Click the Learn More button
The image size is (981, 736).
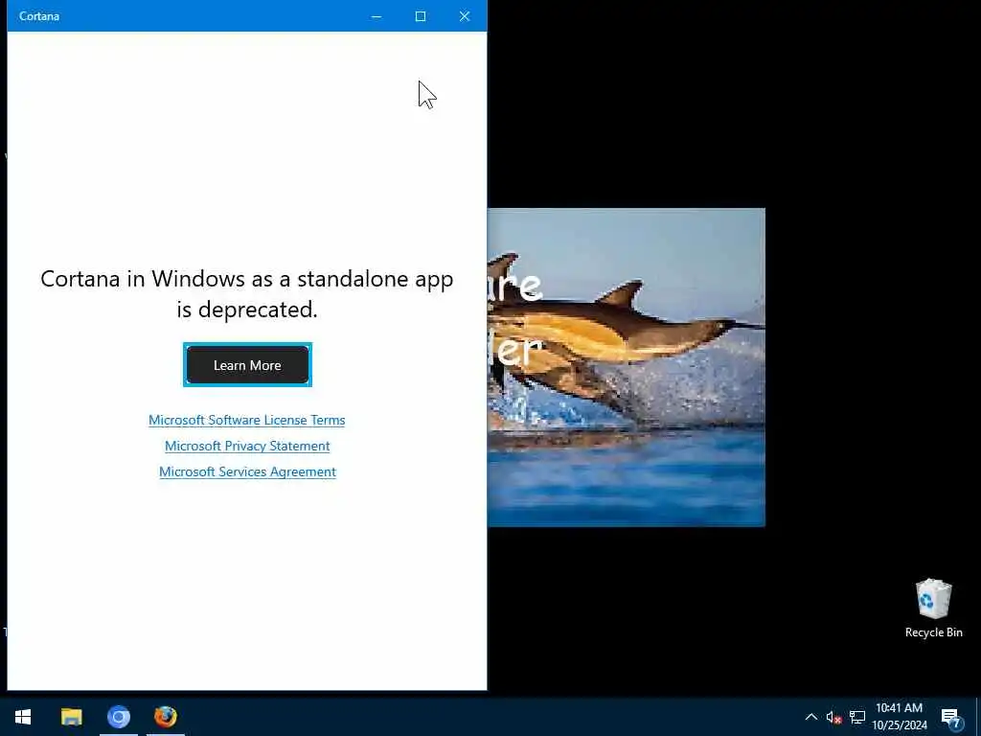pyautogui.click(x=247, y=365)
